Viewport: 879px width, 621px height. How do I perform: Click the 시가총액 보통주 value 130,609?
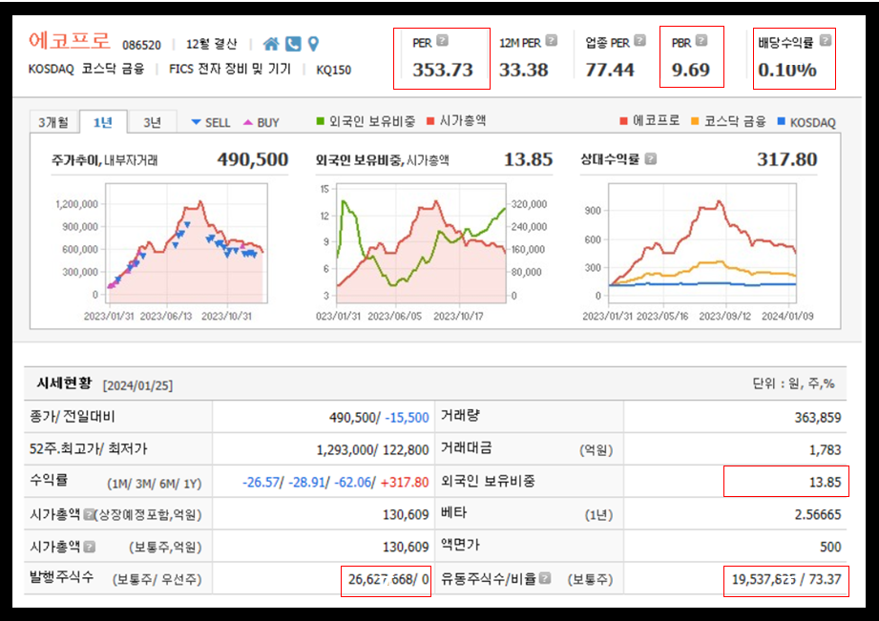point(406,547)
